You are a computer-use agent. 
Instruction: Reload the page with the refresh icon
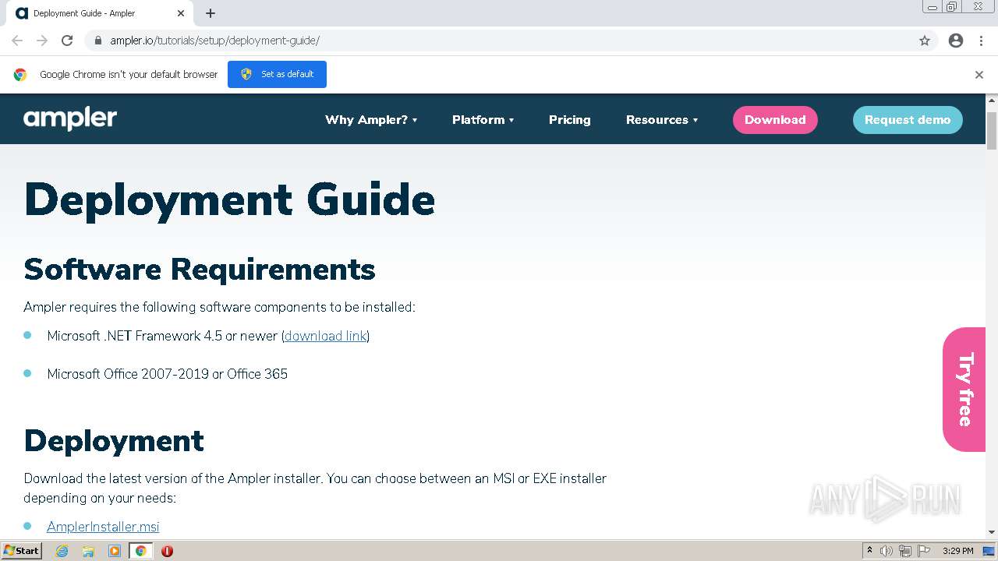[67, 41]
